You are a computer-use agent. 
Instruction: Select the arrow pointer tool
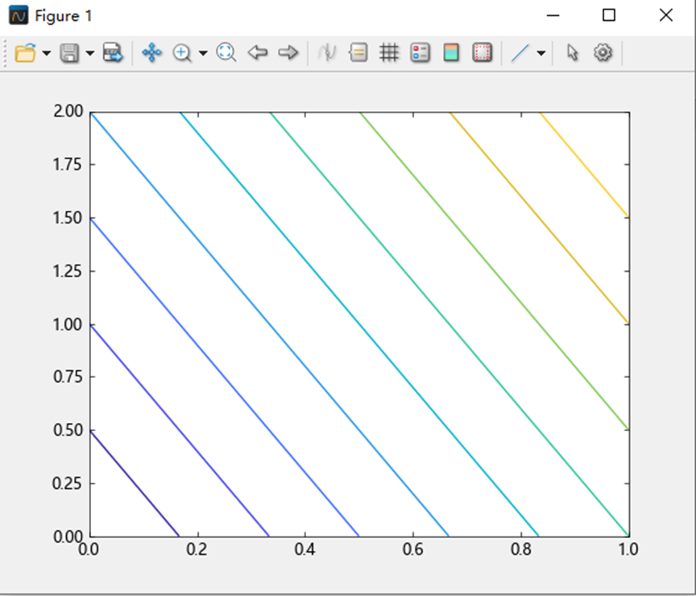coord(572,53)
